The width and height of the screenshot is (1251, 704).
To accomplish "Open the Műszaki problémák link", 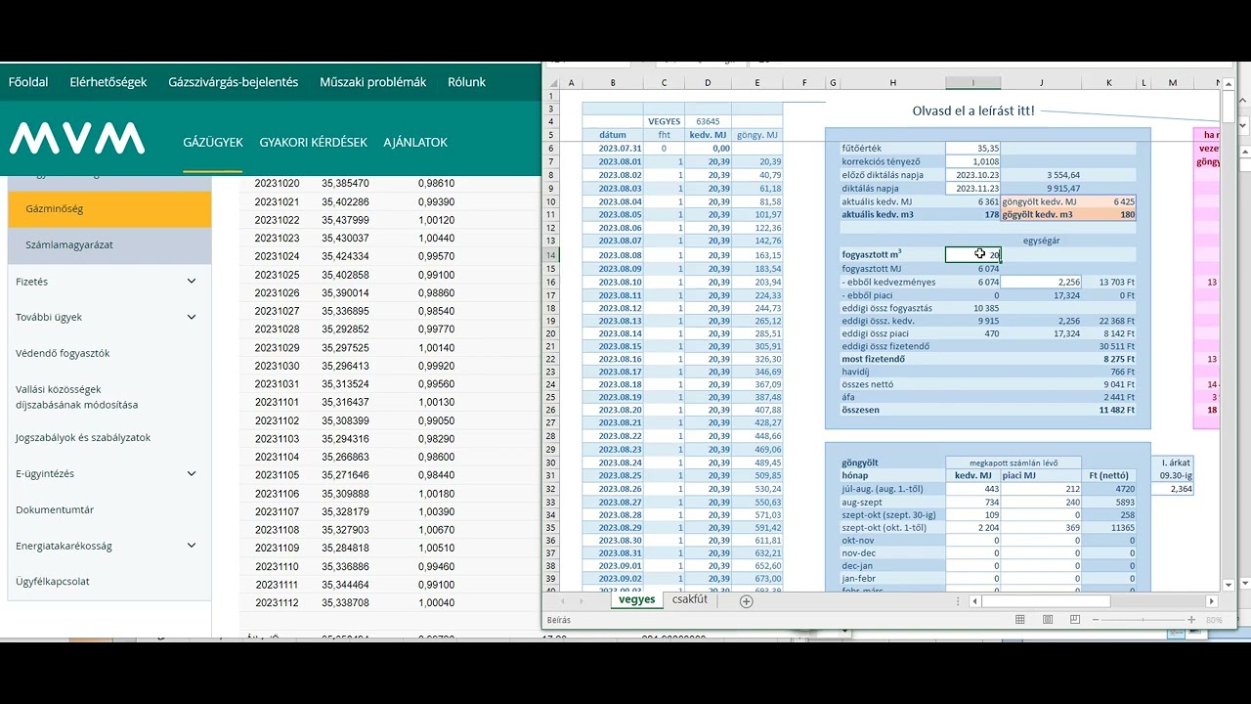I will click(373, 82).
